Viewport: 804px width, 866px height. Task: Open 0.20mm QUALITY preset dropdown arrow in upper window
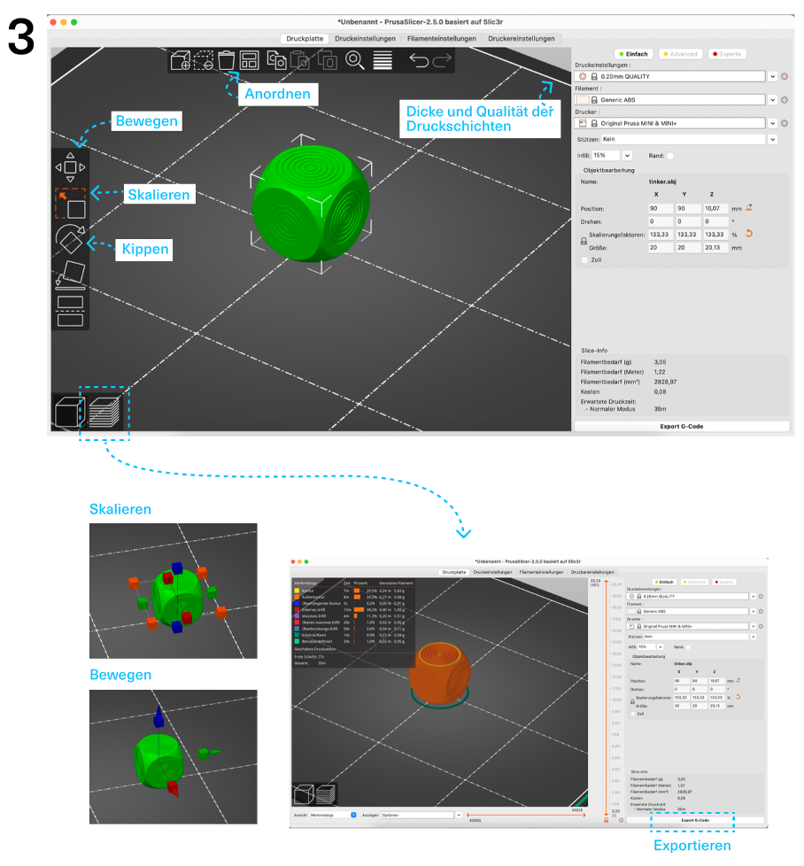pos(772,76)
